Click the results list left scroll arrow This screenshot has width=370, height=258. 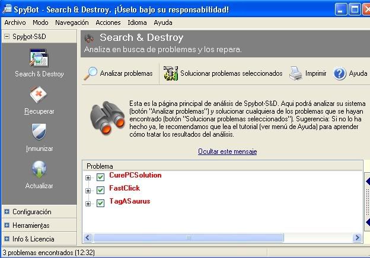(88, 238)
